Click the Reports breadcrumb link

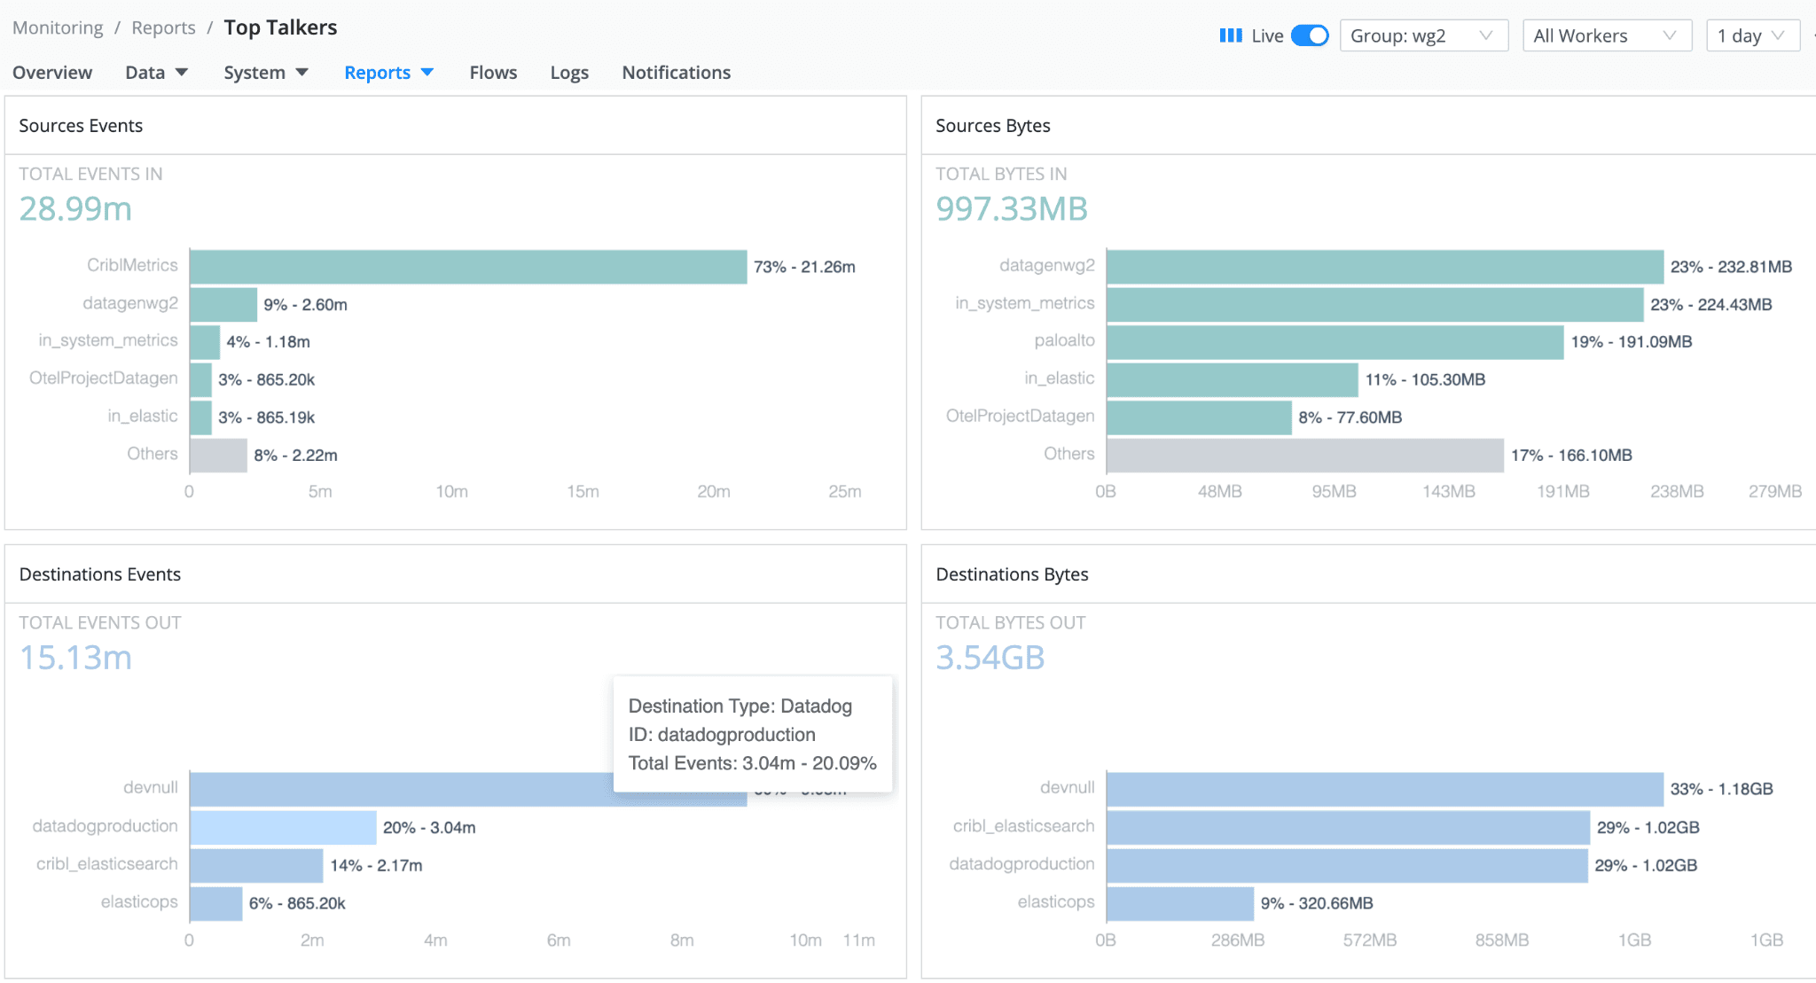point(163,27)
